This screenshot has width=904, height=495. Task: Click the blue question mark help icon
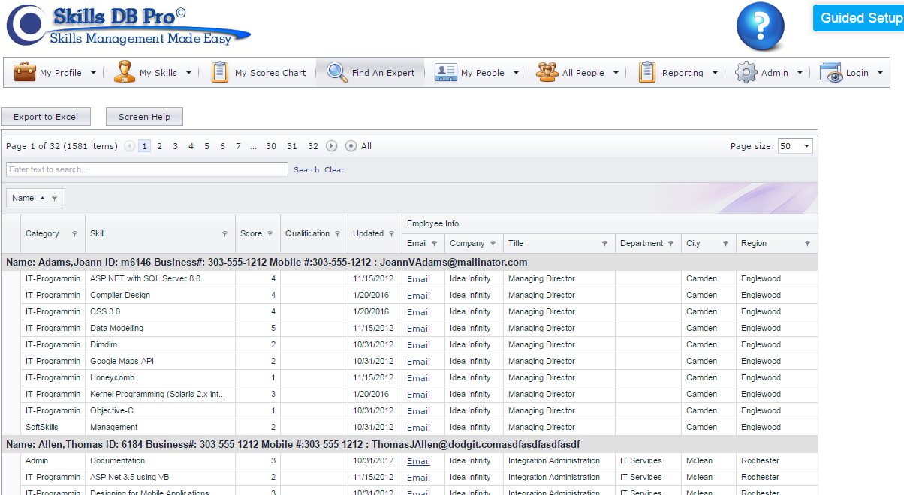click(760, 28)
